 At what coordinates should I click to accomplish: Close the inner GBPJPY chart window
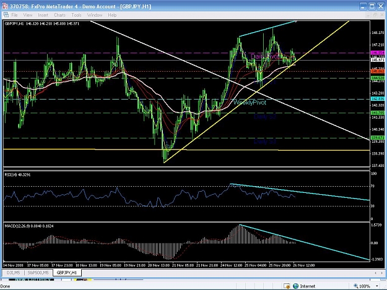click(381, 15)
